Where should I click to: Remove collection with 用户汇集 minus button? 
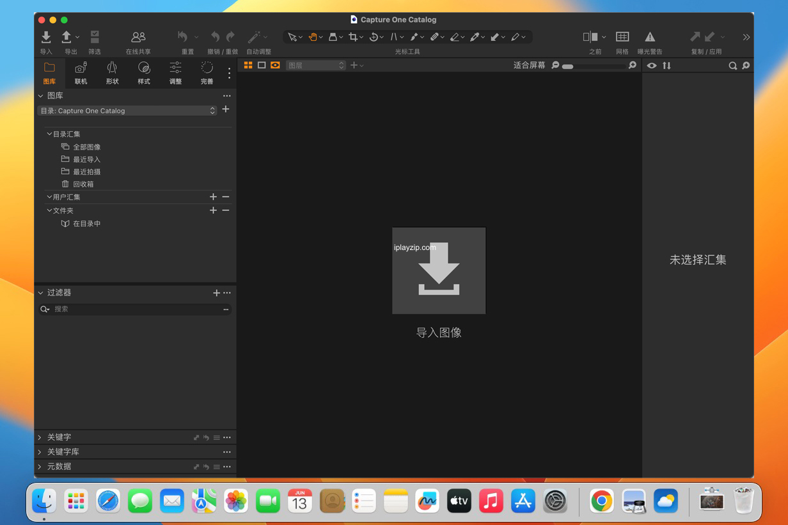coord(226,197)
